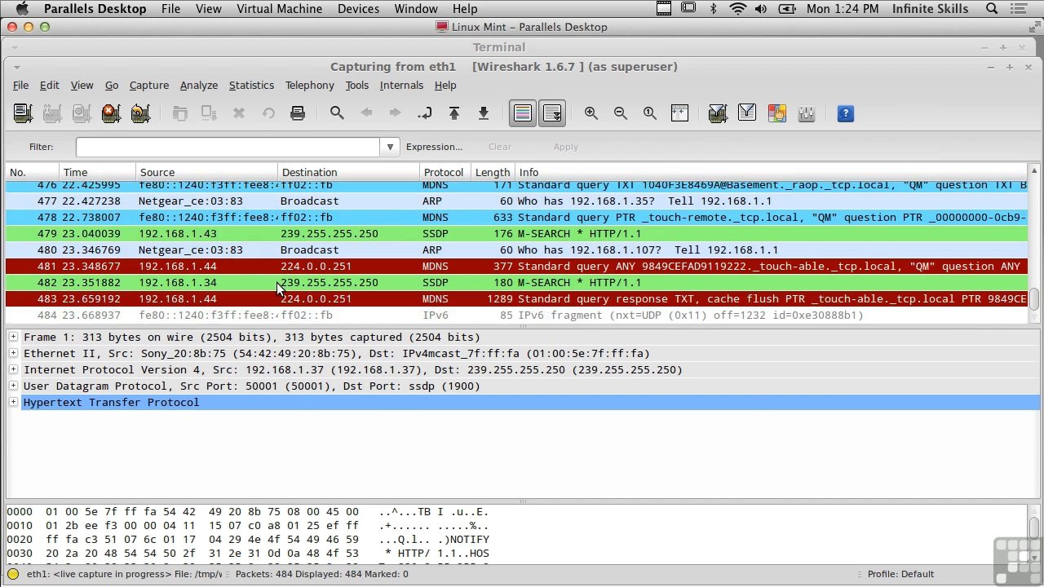This screenshot has width=1044, height=587.
Task: Open the Tools menu
Action: pos(357,85)
